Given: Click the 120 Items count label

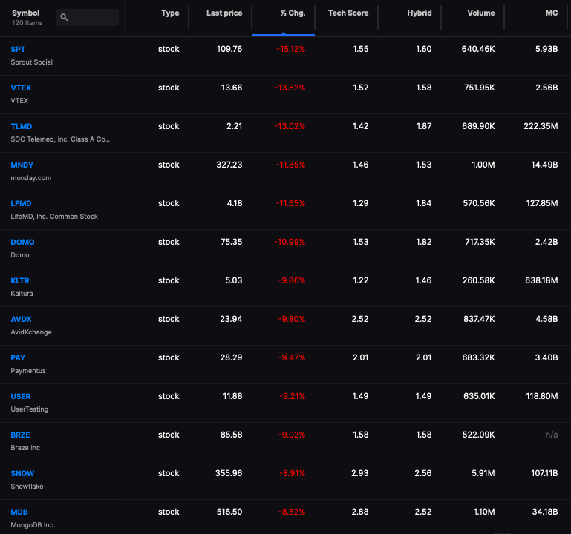Looking at the screenshot, I should pos(27,23).
